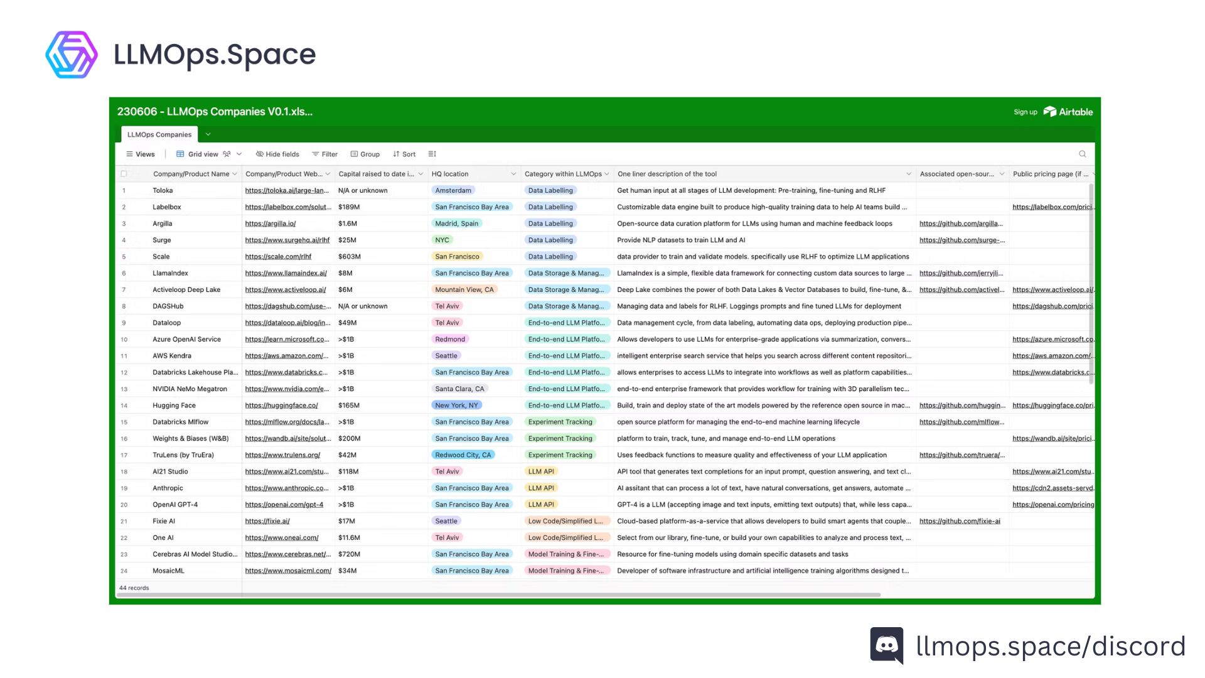Click the Sign up link
This screenshot has width=1205, height=678.
(x=1026, y=112)
